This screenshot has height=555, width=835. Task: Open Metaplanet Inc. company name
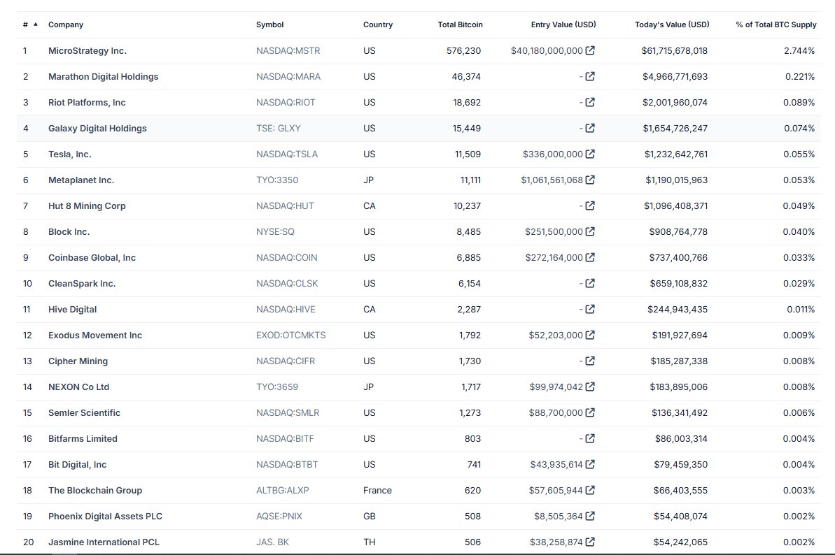(81, 180)
